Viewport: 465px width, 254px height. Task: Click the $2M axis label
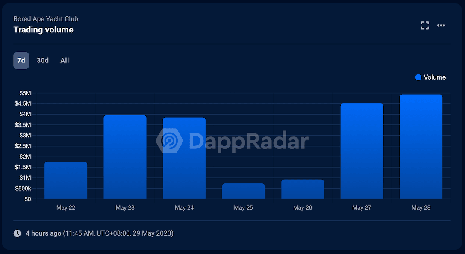pyautogui.click(x=25, y=157)
